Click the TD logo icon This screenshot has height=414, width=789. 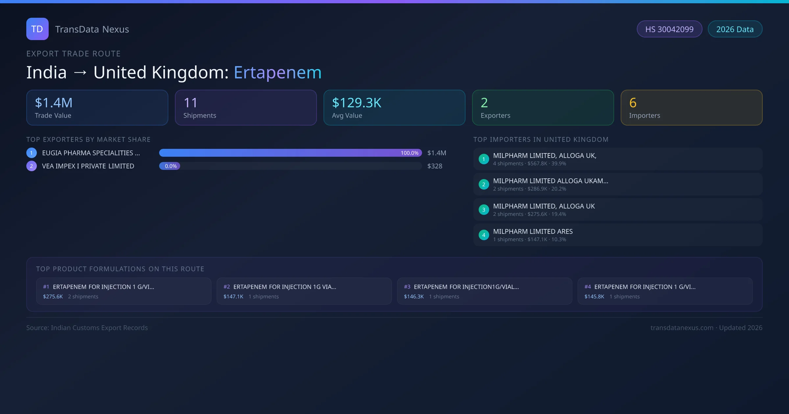coord(37,29)
